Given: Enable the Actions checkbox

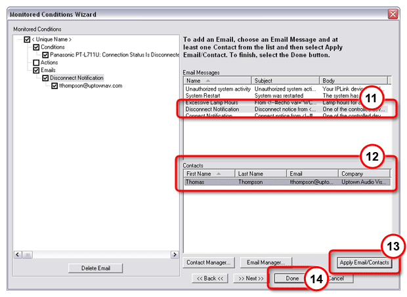Looking at the screenshot, I should click(36, 63).
